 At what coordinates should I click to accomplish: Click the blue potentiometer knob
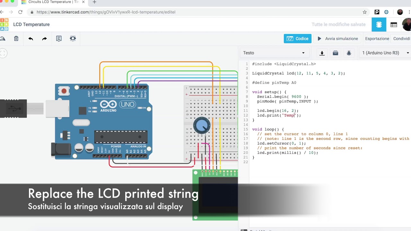pyautogui.click(x=202, y=125)
